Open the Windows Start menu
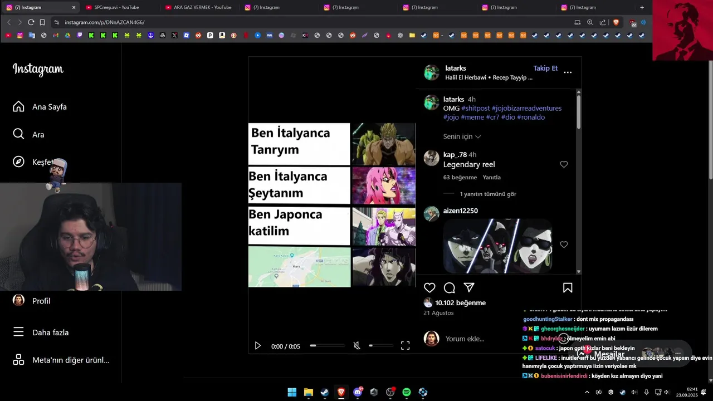The height and width of the screenshot is (401, 713). point(292,392)
